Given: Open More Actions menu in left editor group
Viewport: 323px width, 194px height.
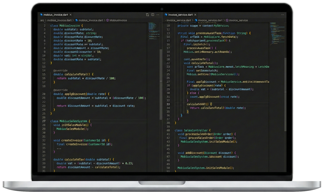Looking at the screenshot, I should 158,15.
